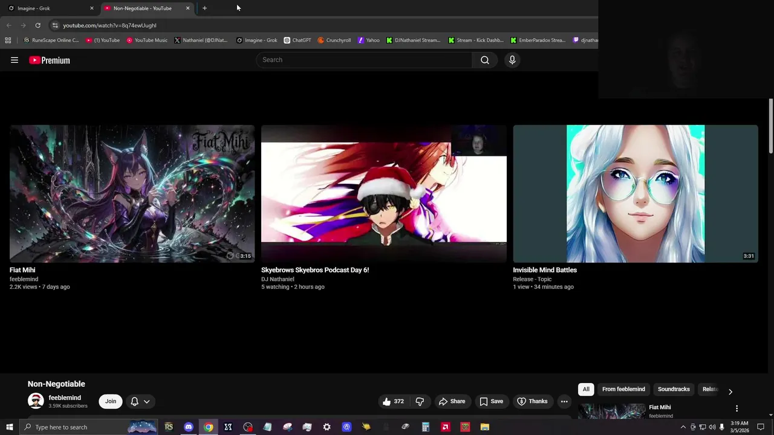
Task: Close the Imagine - Grok tab
Action: pyautogui.click(x=92, y=8)
